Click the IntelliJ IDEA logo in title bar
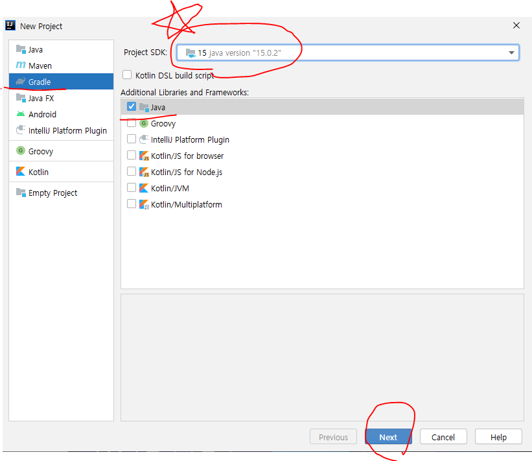 (10, 25)
